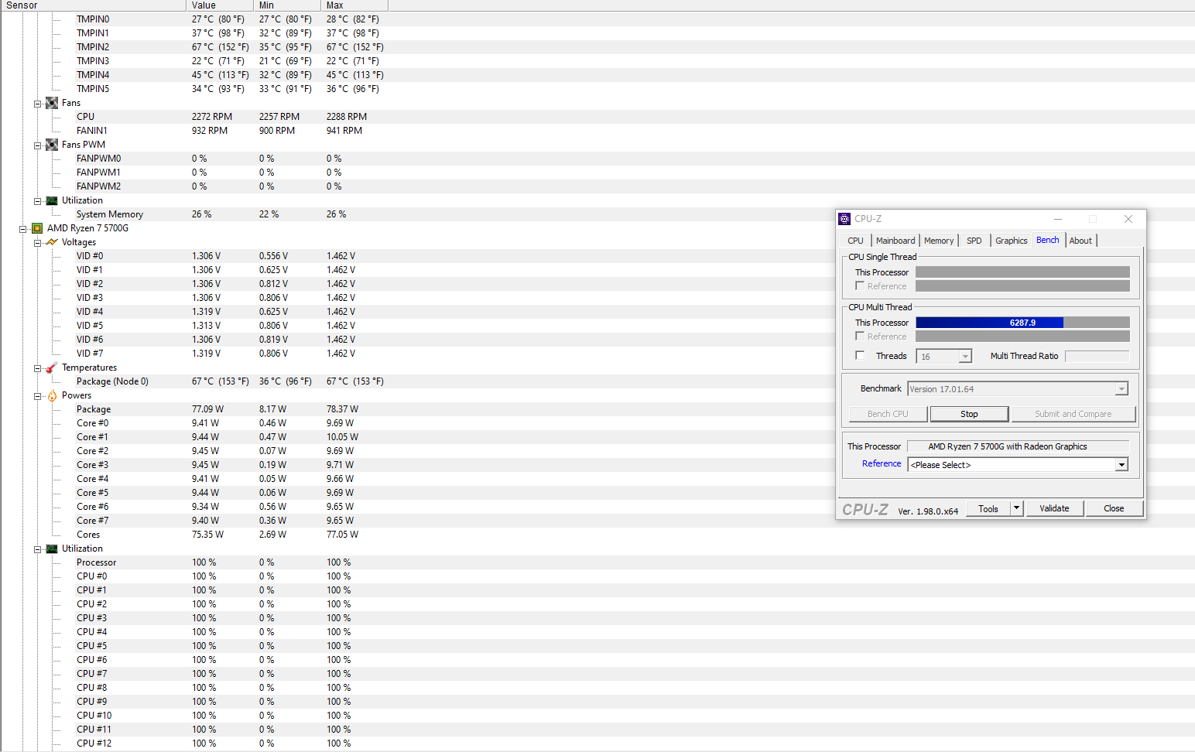Screen dimensions: 1195x752
Task: Click the icon of the Utilization node above Processor
Action: point(52,549)
